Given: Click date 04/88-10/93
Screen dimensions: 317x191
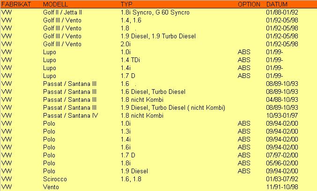Looking at the screenshot, I should click(x=282, y=99).
